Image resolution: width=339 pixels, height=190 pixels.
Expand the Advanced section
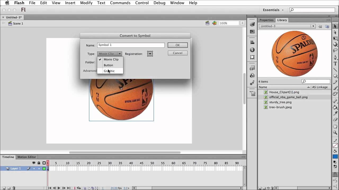90,71
